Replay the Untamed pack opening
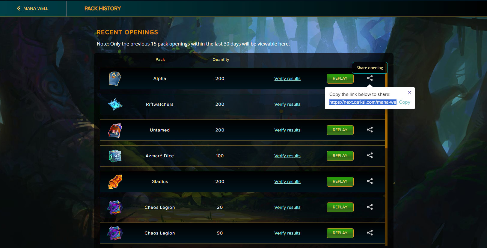 [340, 130]
